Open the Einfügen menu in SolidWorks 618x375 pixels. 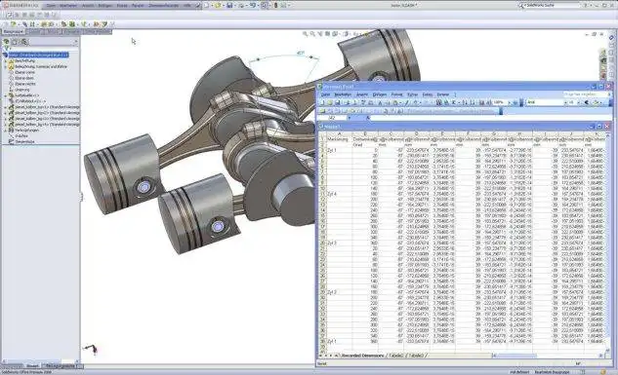105,6
